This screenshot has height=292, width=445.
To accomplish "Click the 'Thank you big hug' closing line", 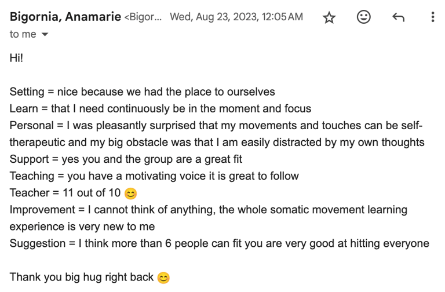I will pos(82,278).
